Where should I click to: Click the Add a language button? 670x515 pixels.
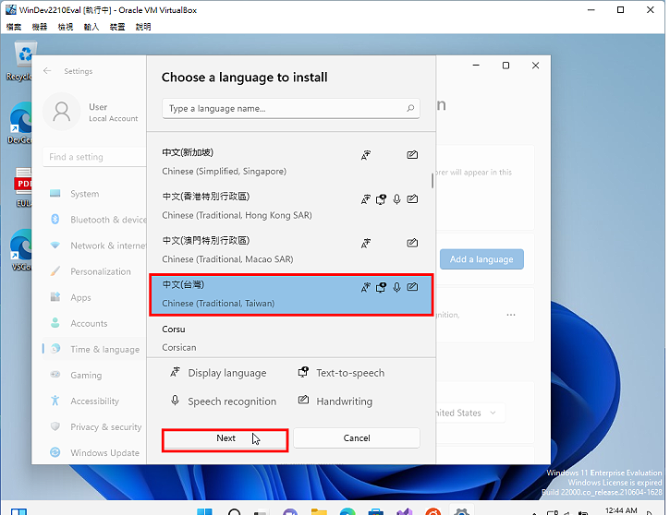tap(481, 259)
